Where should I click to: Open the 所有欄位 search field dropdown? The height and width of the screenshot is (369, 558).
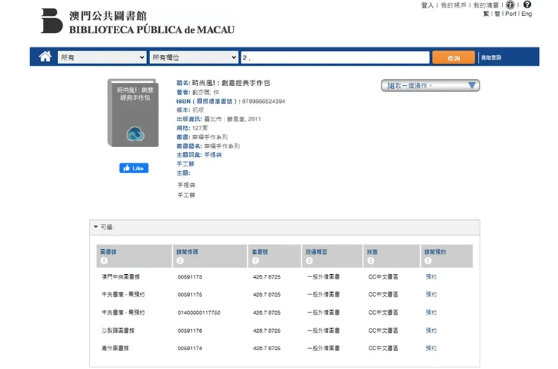click(194, 57)
